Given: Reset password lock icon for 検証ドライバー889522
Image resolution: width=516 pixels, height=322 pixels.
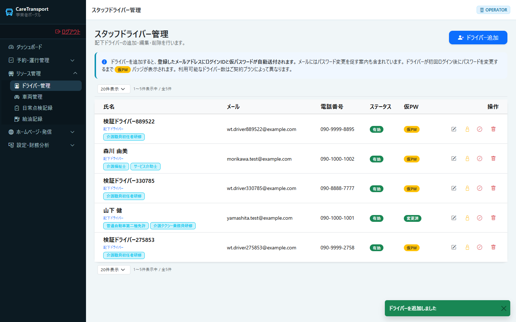Looking at the screenshot, I should point(467,129).
